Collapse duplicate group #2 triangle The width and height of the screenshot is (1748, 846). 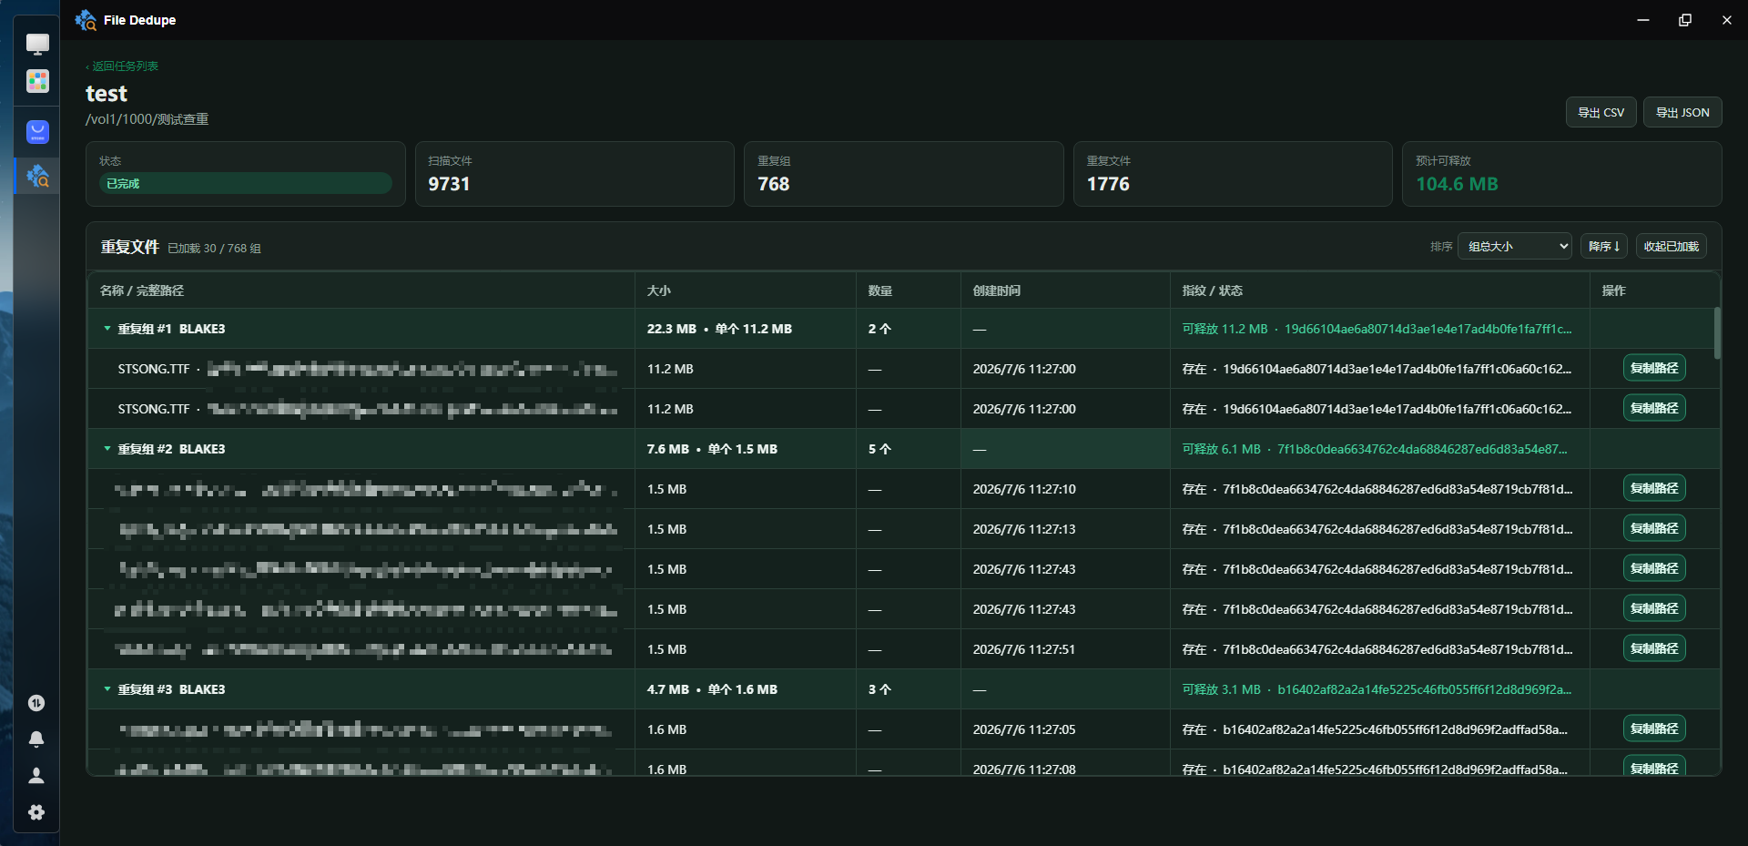coord(107,449)
